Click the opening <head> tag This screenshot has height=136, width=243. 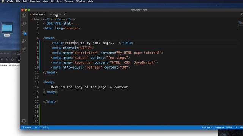(49, 38)
